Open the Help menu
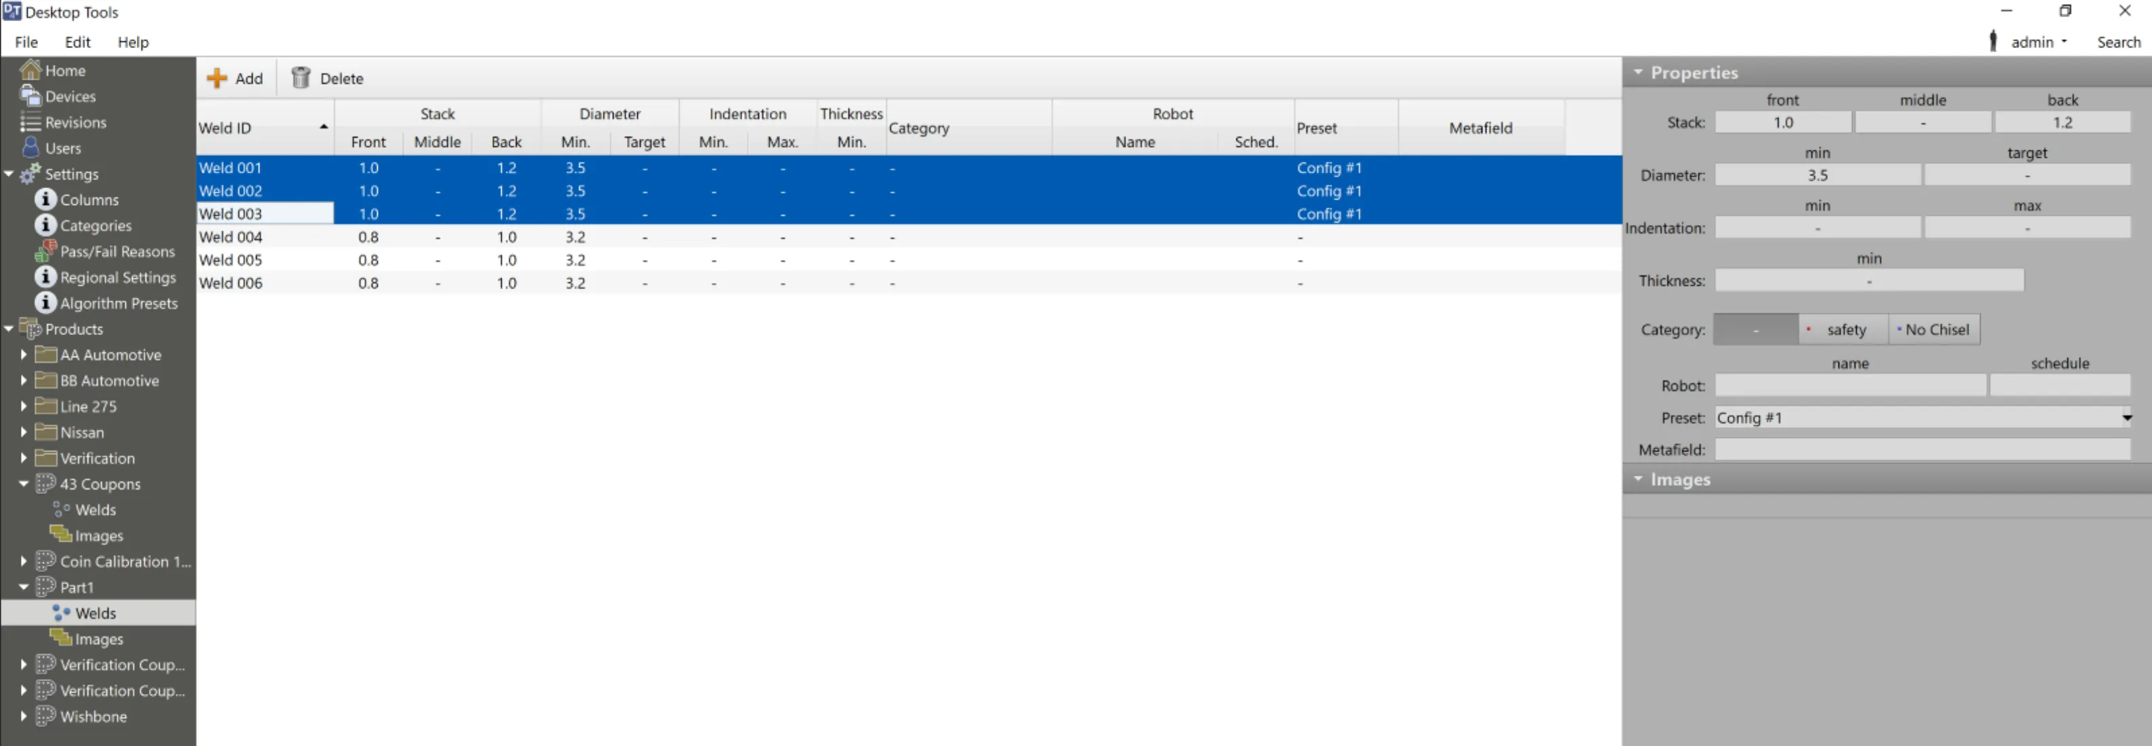This screenshot has width=2152, height=746. 133,42
